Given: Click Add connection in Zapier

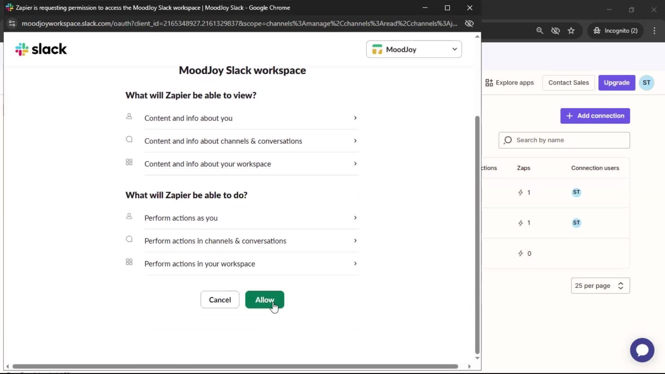Looking at the screenshot, I should click(595, 116).
